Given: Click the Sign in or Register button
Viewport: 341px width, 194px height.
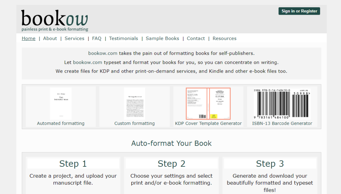Looking at the screenshot, I should click(x=299, y=11).
